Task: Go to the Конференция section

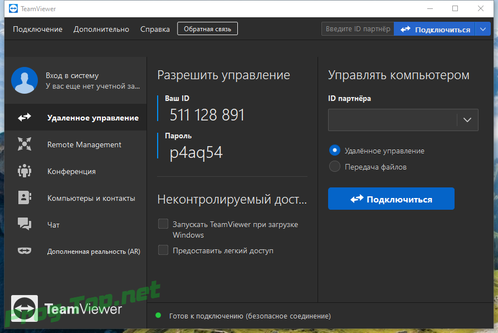Action: pos(76,171)
